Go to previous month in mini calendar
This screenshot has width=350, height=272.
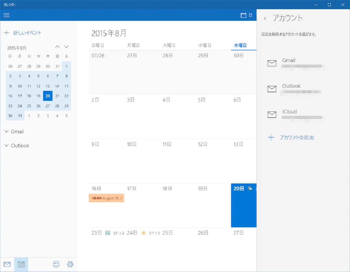[57, 47]
